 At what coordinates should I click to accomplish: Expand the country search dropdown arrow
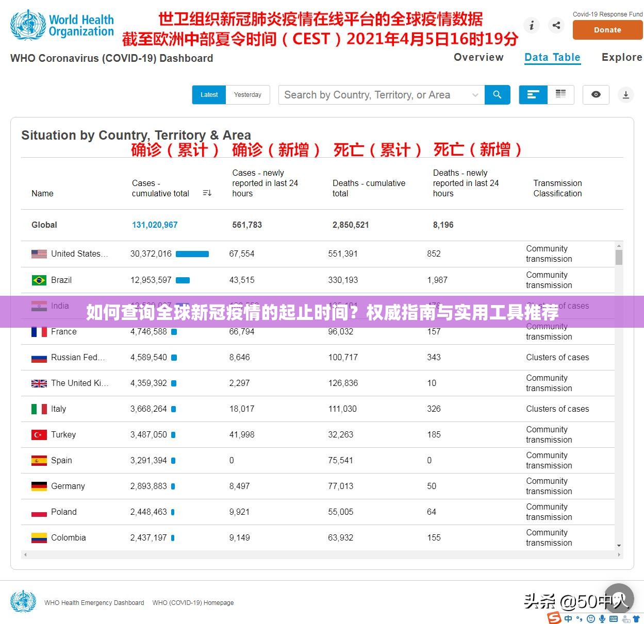475,95
